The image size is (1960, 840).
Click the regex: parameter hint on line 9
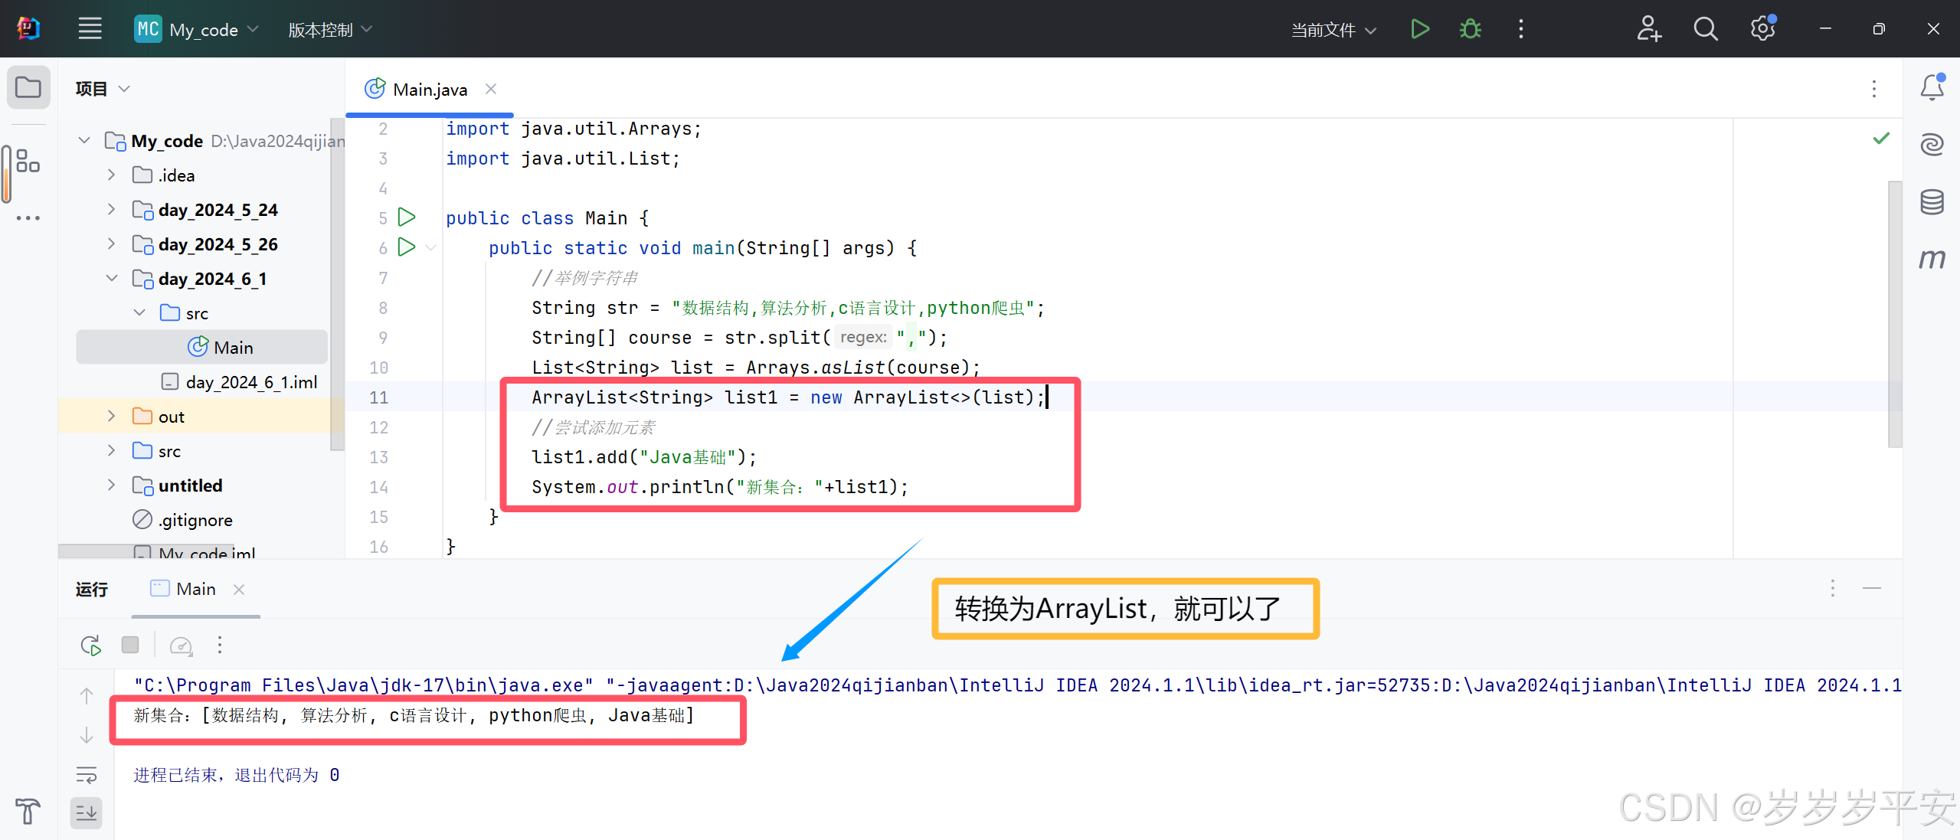tap(863, 337)
